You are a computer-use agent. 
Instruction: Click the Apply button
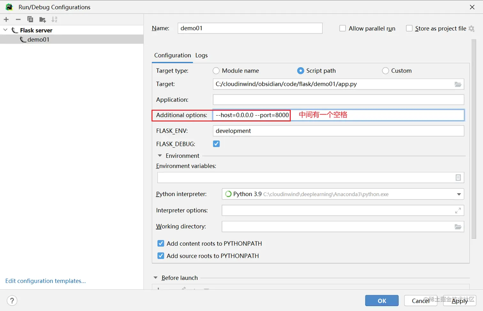[x=460, y=301]
